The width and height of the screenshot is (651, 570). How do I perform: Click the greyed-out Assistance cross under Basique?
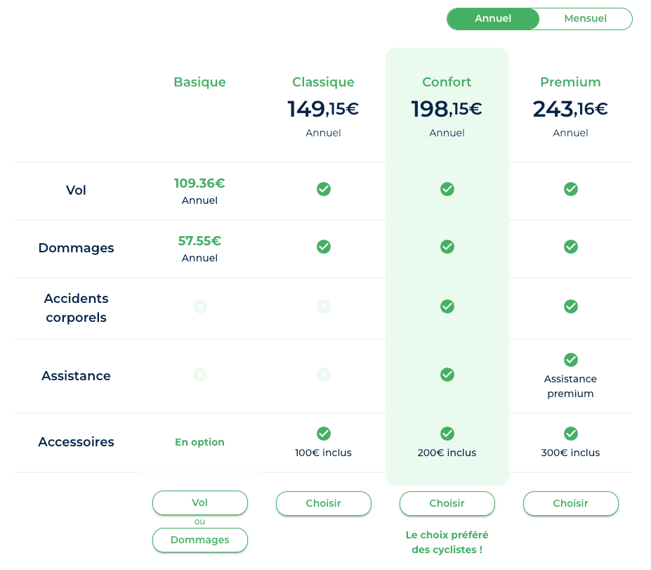[200, 375]
